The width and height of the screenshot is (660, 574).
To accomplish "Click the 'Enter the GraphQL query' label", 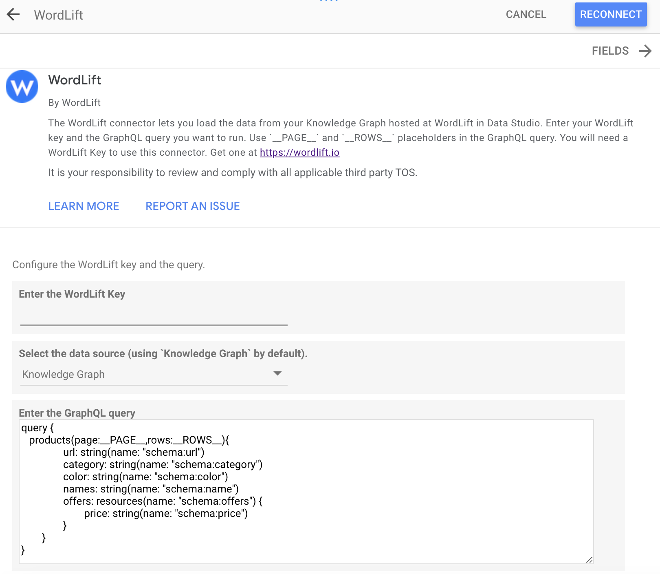I will 77,413.
